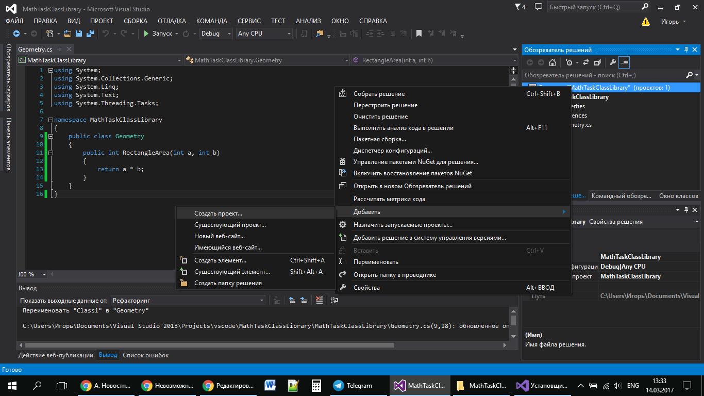This screenshot has height=396, width=704.
Task: Click the Collapse All icon in Solution Explorer
Action: pos(597,62)
